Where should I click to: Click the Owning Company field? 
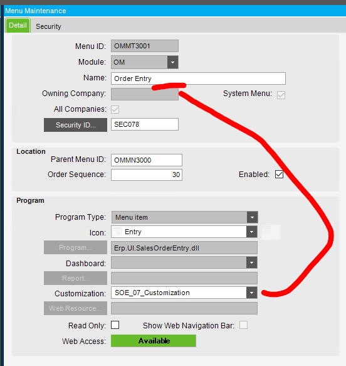pyautogui.click(x=145, y=94)
